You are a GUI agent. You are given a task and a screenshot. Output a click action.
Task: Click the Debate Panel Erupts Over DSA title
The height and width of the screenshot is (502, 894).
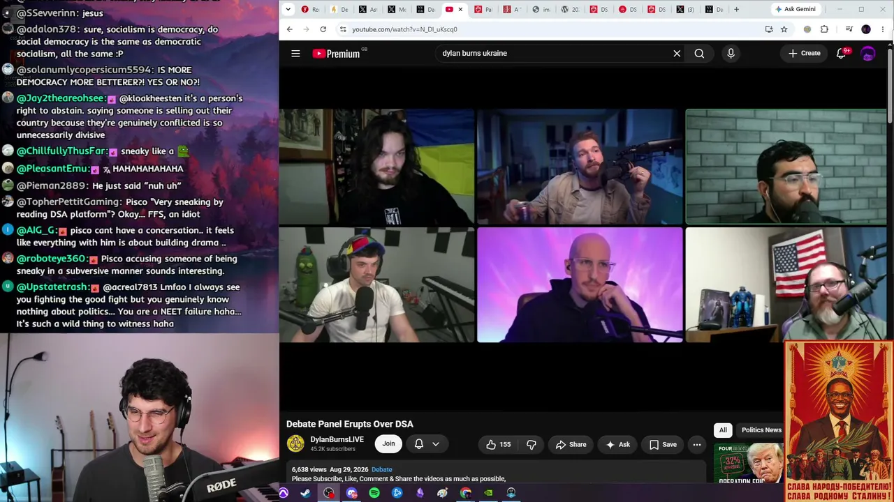[x=349, y=424]
